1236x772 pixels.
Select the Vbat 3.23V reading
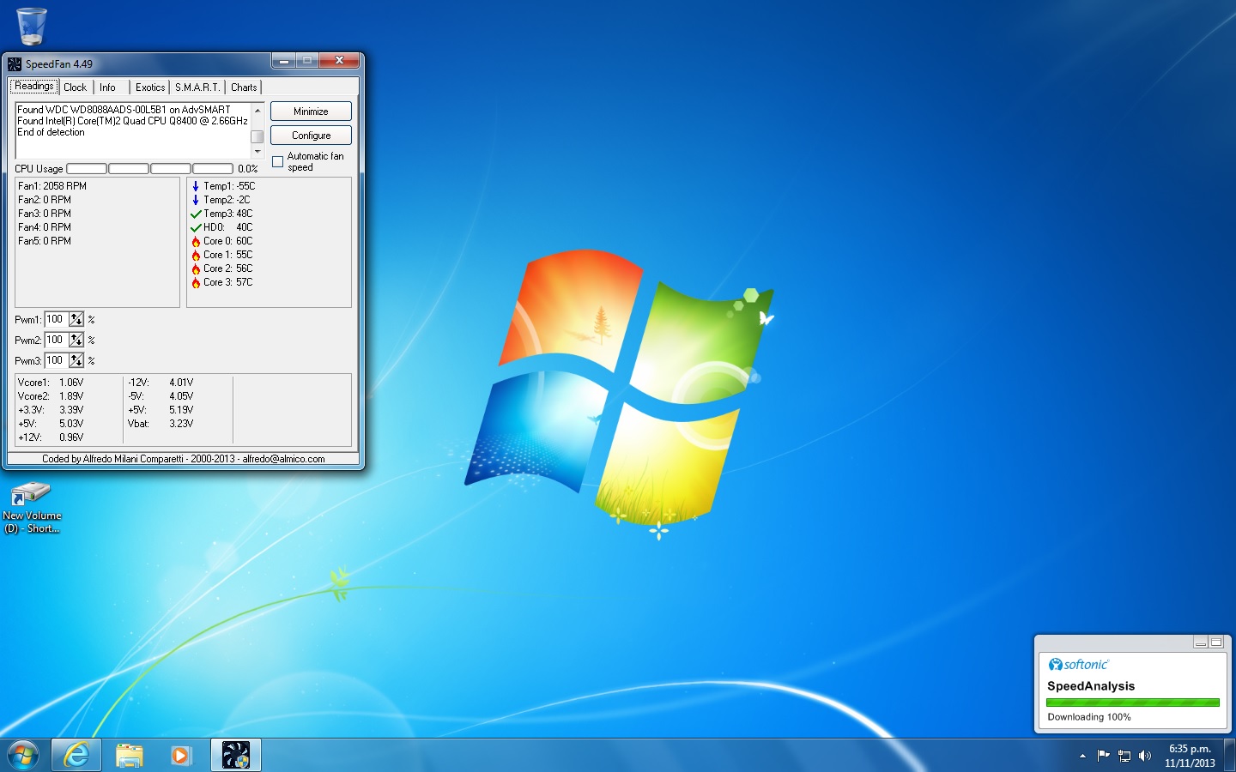[161, 424]
